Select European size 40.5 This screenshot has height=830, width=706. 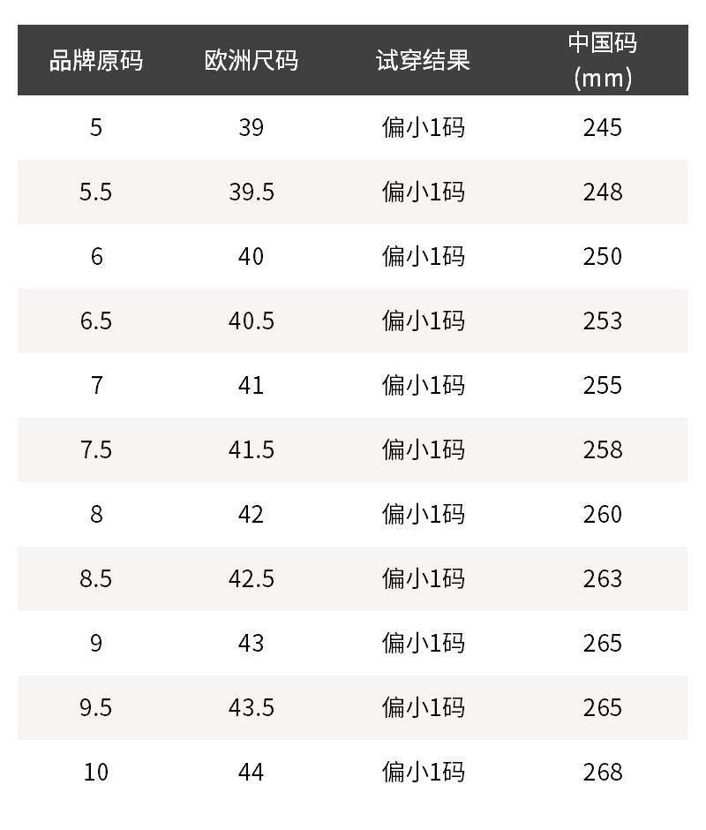(x=251, y=321)
